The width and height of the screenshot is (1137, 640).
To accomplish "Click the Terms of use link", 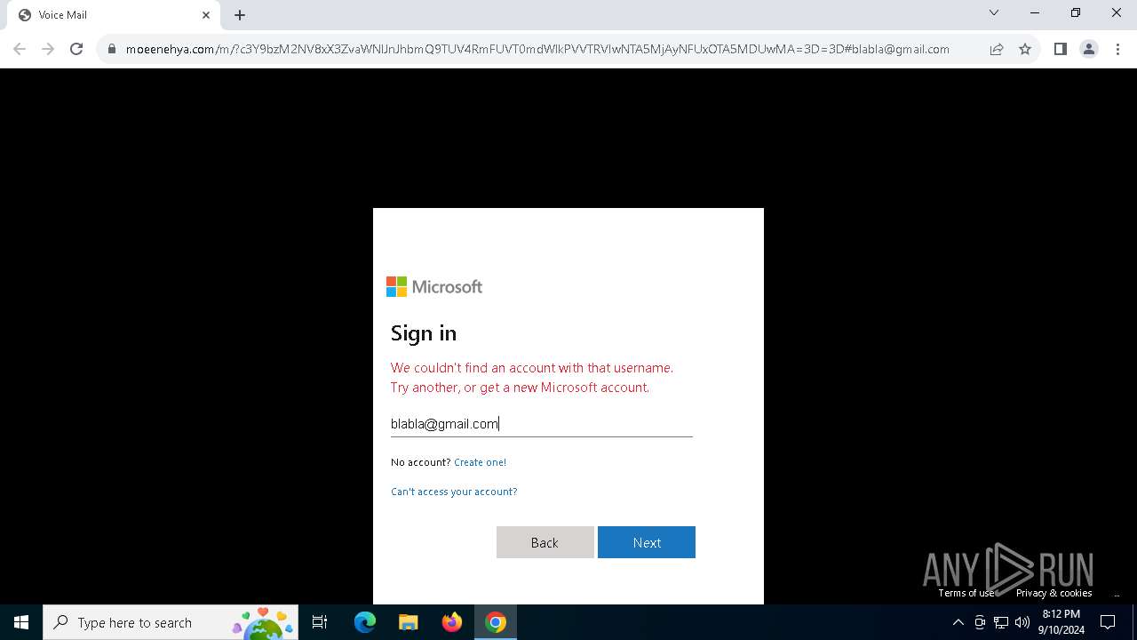I will (x=966, y=593).
